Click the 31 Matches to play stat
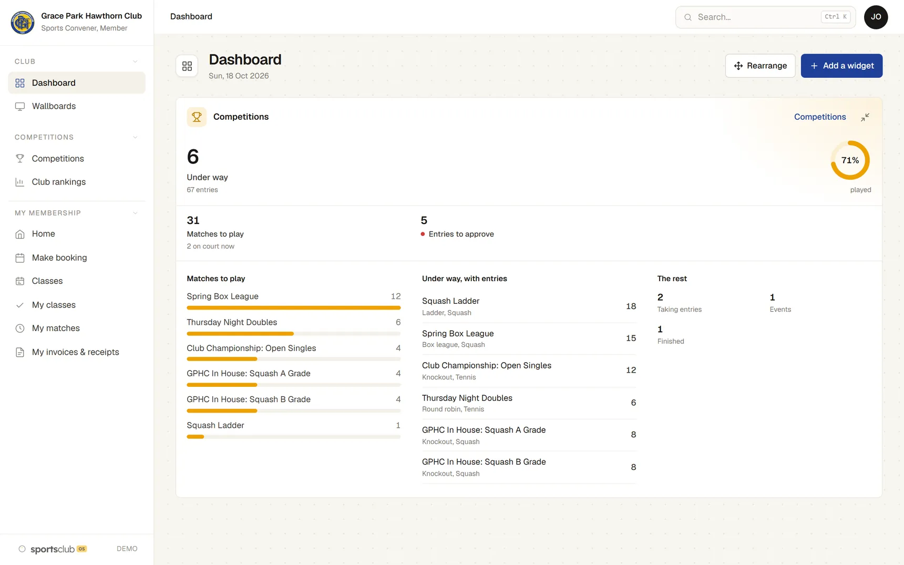This screenshot has width=904, height=565. [215, 233]
